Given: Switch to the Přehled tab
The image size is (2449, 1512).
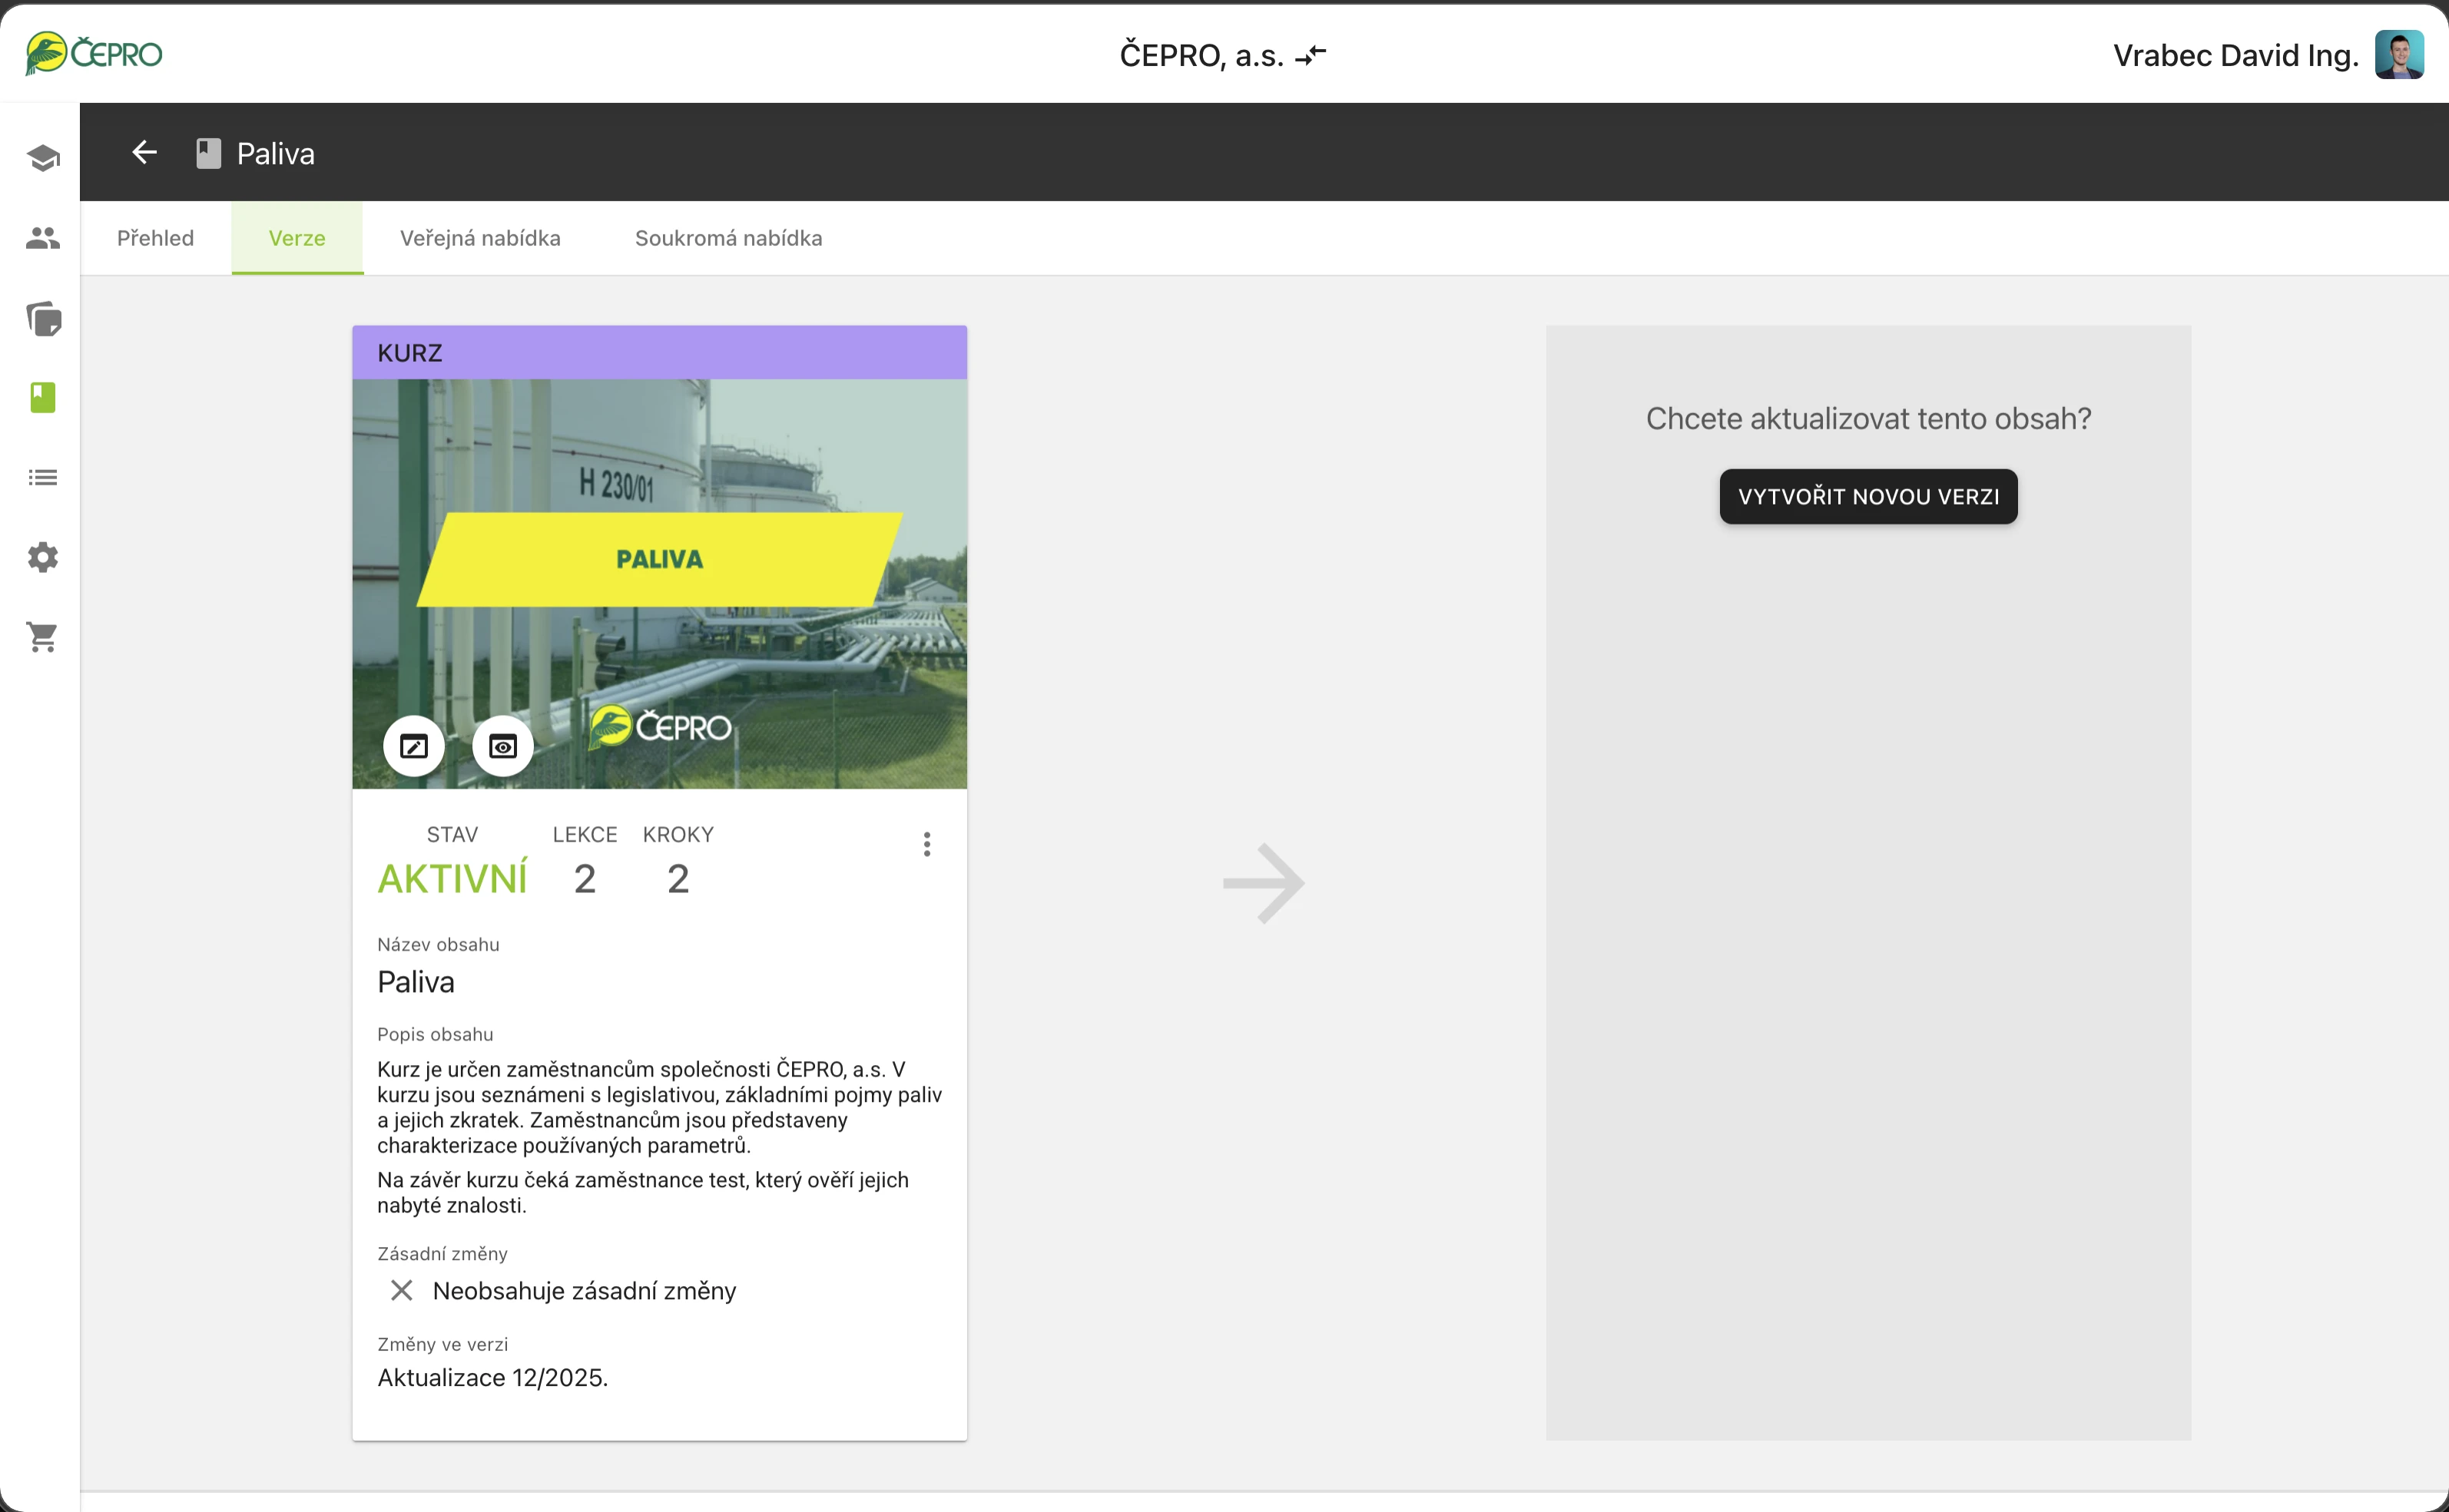Looking at the screenshot, I should pyautogui.click(x=155, y=238).
